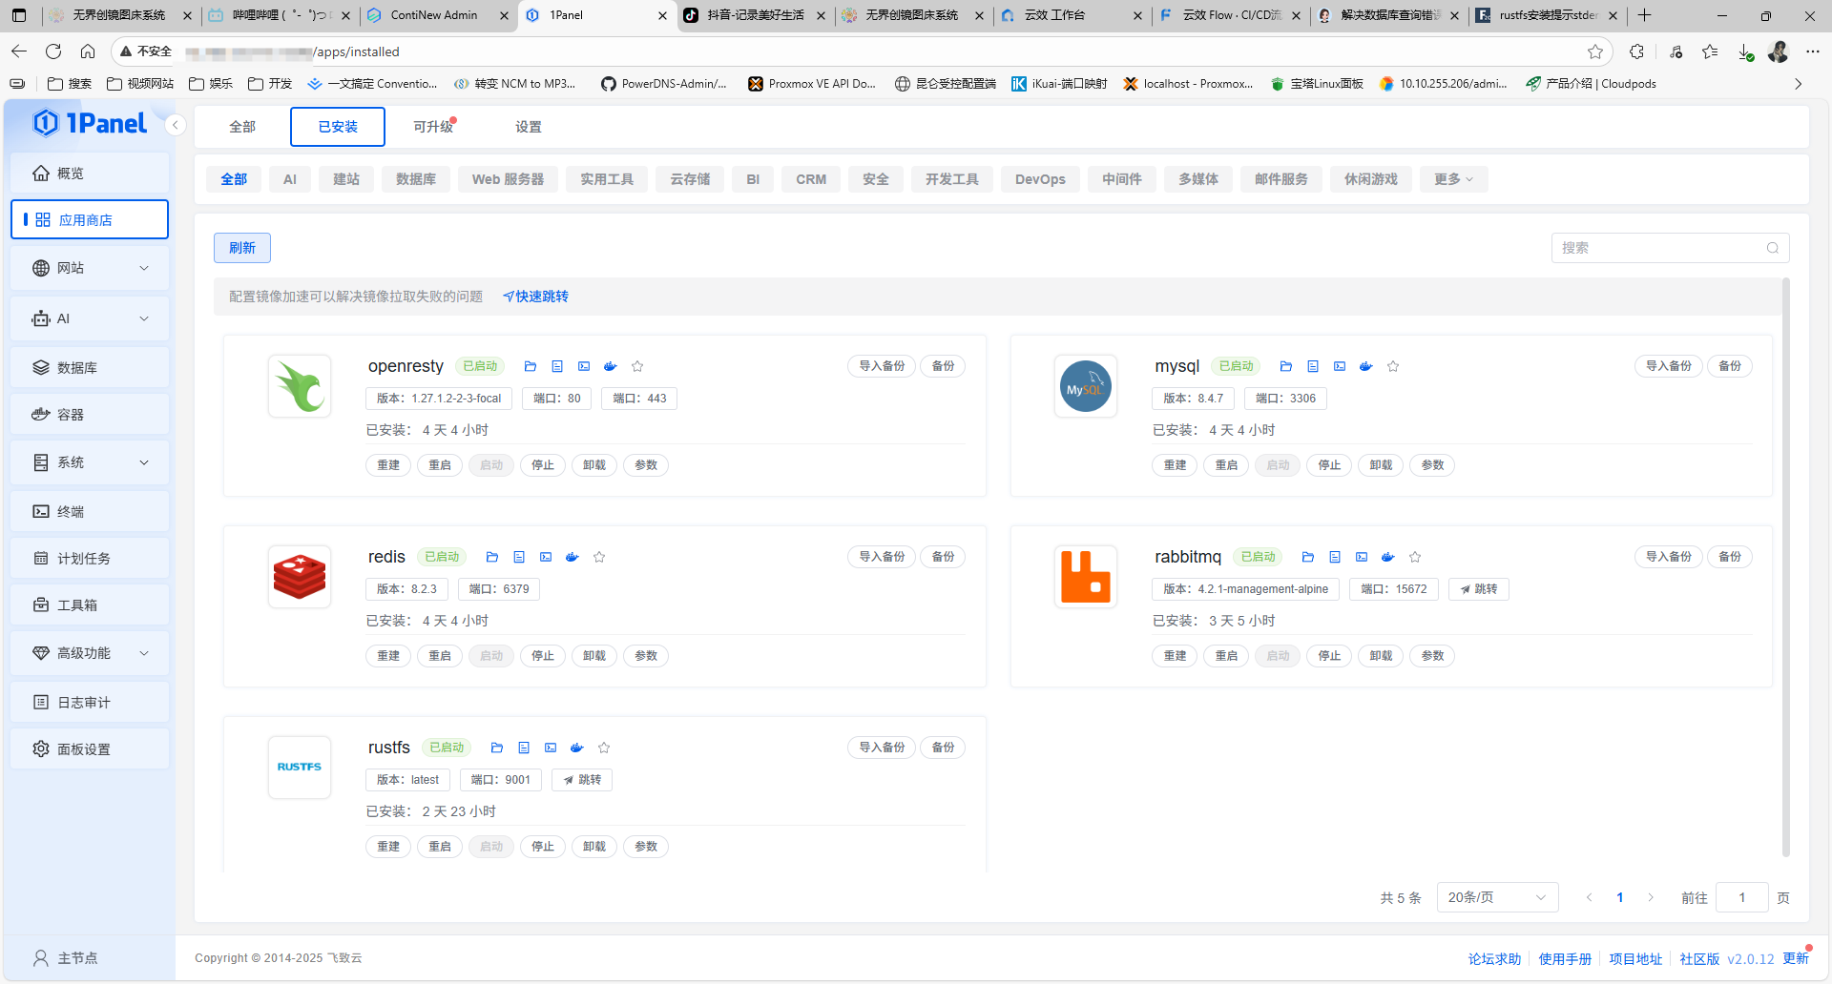
Task: Open the rustfs Docker container icon
Action: click(577, 748)
